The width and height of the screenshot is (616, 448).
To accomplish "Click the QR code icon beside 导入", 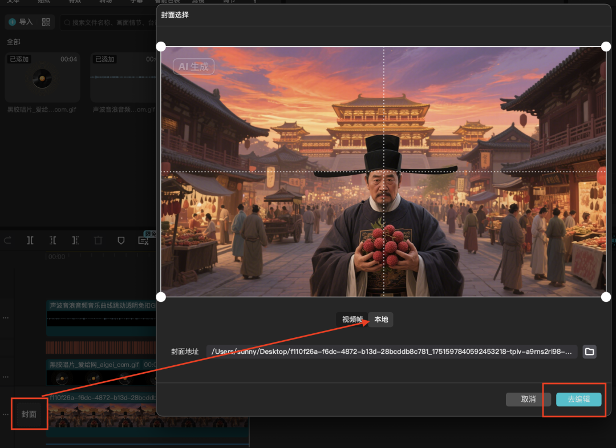I will (x=46, y=22).
